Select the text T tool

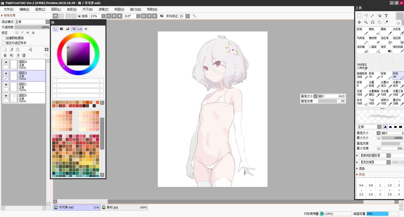coord(386,16)
